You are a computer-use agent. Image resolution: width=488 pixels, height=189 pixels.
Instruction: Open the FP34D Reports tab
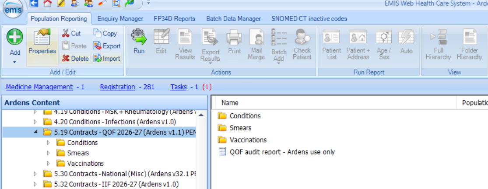(174, 19)
